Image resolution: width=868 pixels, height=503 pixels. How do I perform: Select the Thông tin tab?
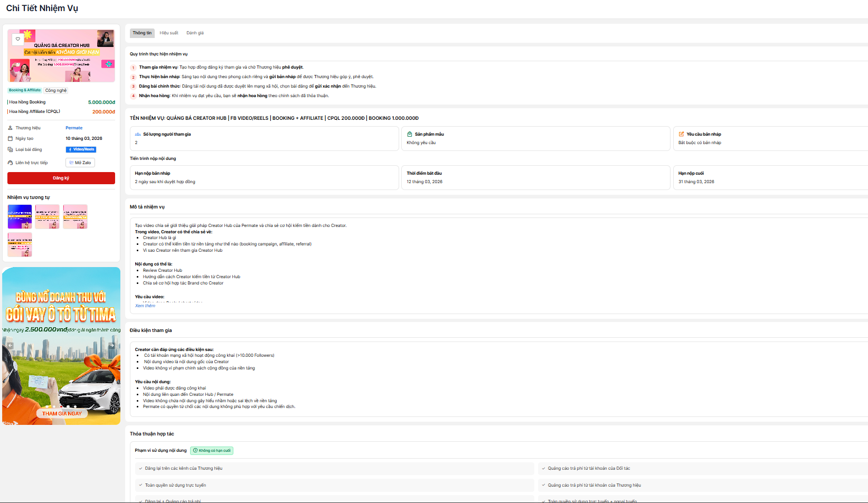142,33
